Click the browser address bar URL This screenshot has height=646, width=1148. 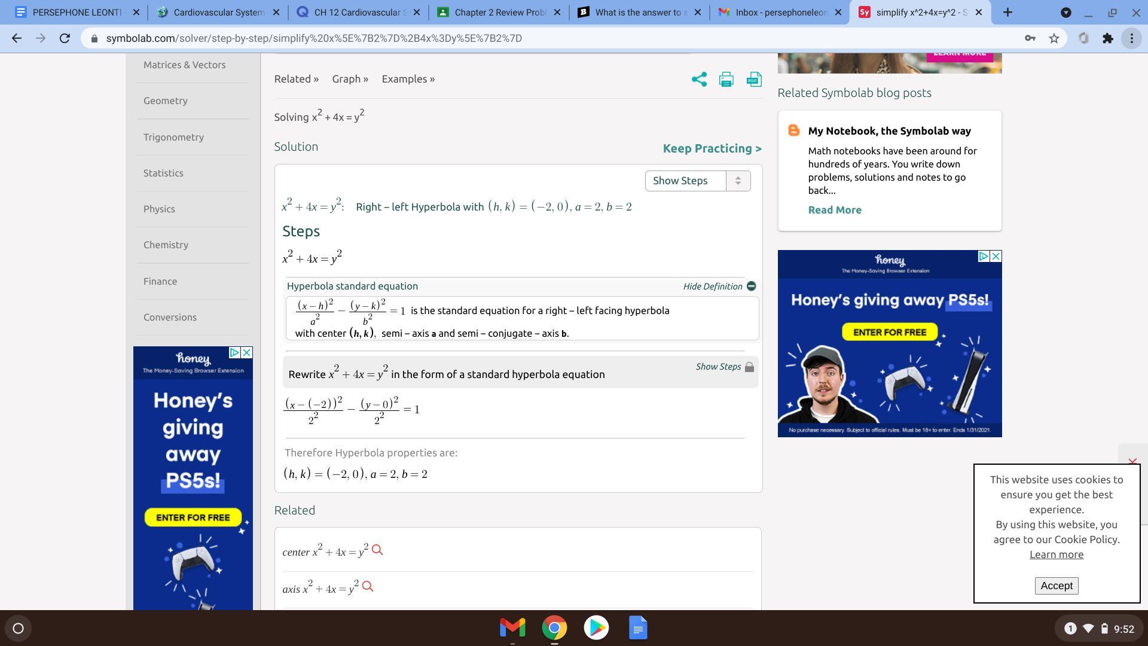[x=314, y=38]
